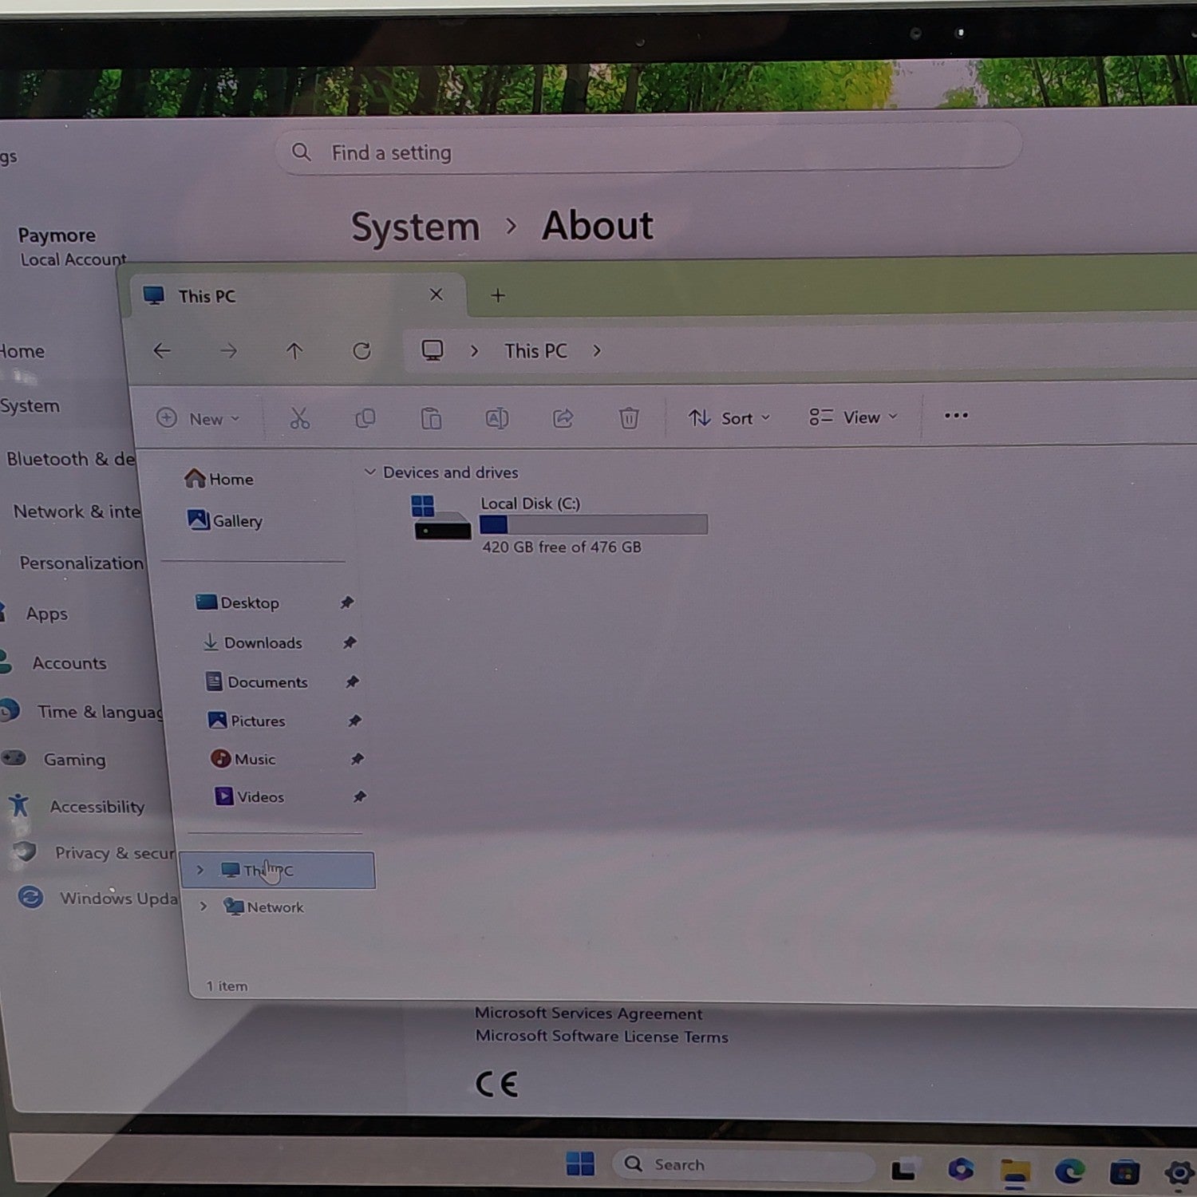Open Privacy & security in Settings sidebar
Viewport: 1197px width, 1197px height.
point(114,853)
